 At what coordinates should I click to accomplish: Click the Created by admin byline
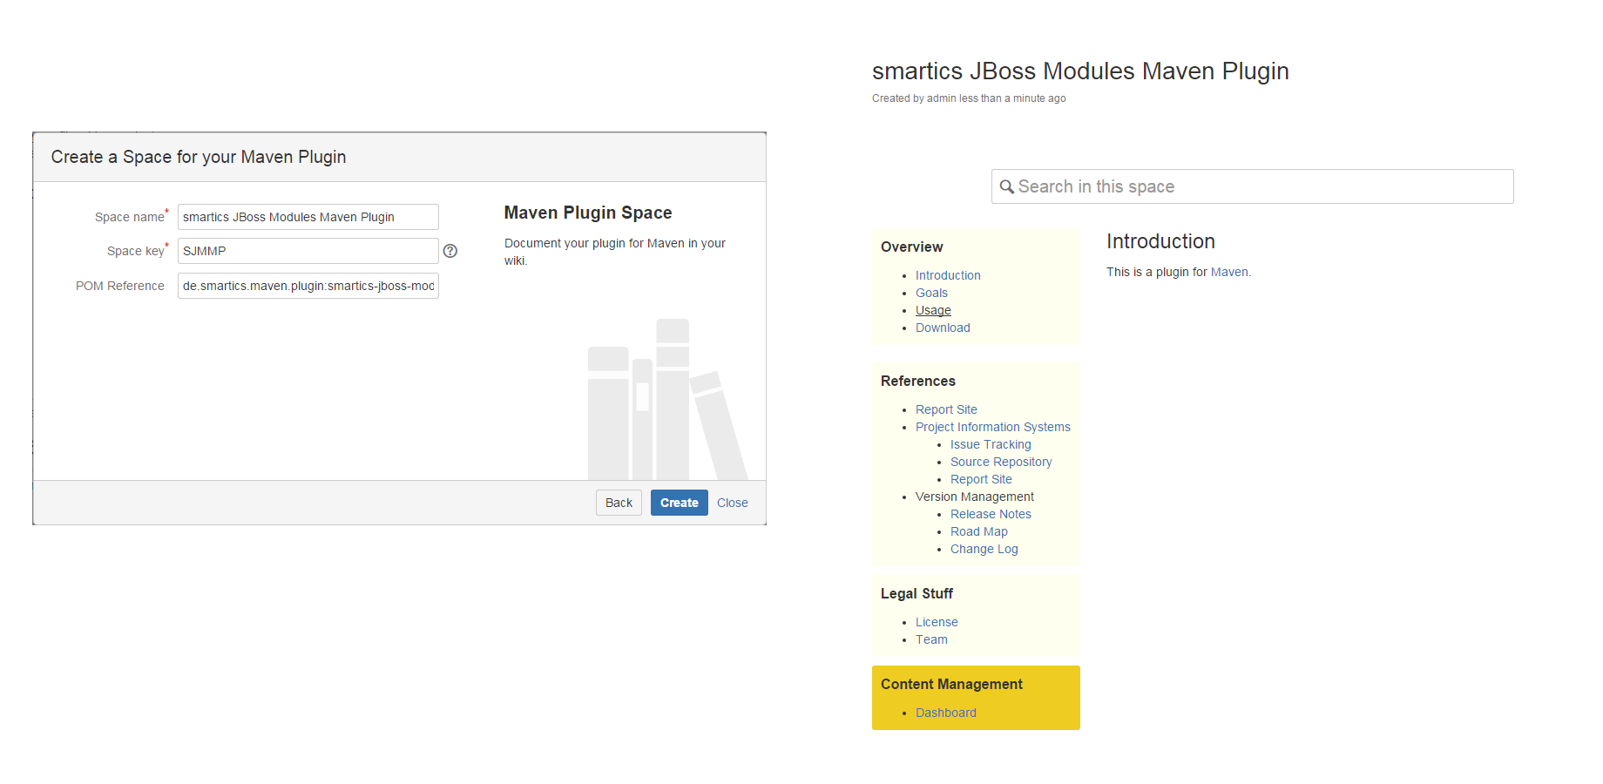coord(969,98)
